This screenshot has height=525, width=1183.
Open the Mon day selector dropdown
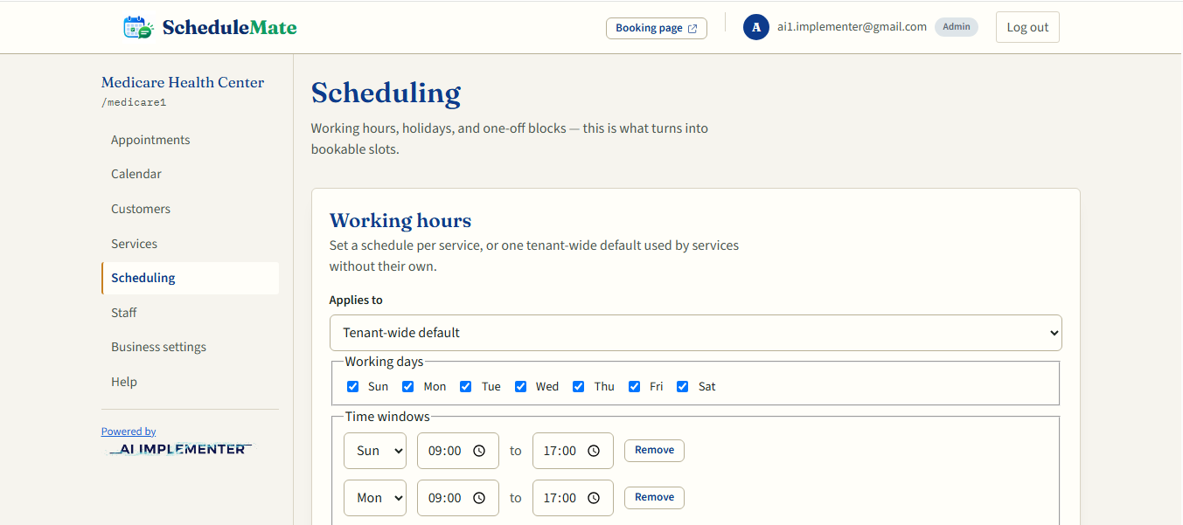(x=375, y=498)
